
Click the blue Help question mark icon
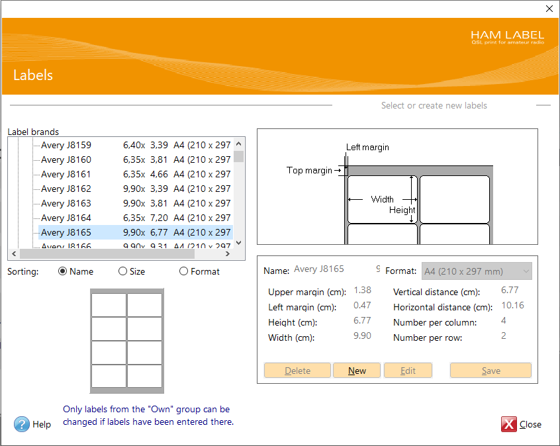click(x=22, y=424)
